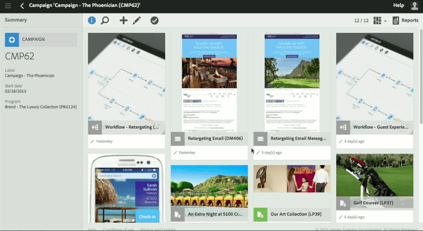Toggle selection mode checkmark icon
Viewport: 423px width, 231px height.
point(154,21)
